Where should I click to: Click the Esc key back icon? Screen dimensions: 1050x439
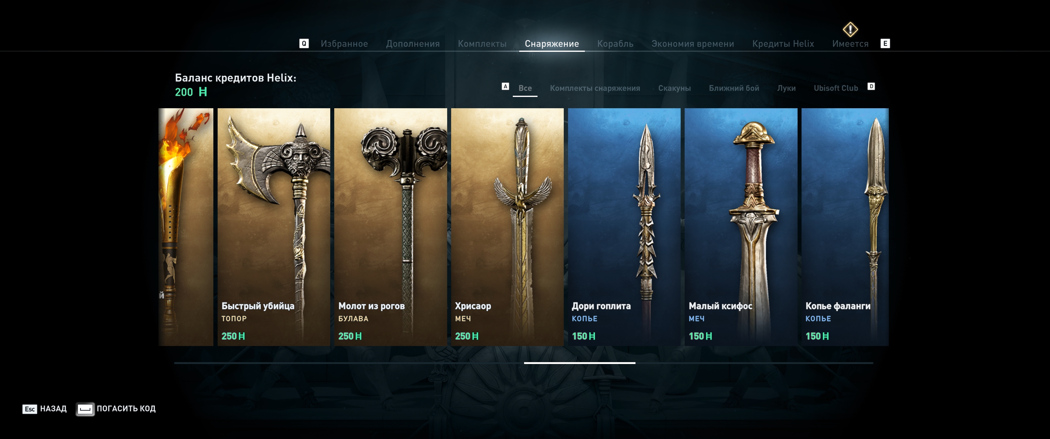(x=30, y=409)
